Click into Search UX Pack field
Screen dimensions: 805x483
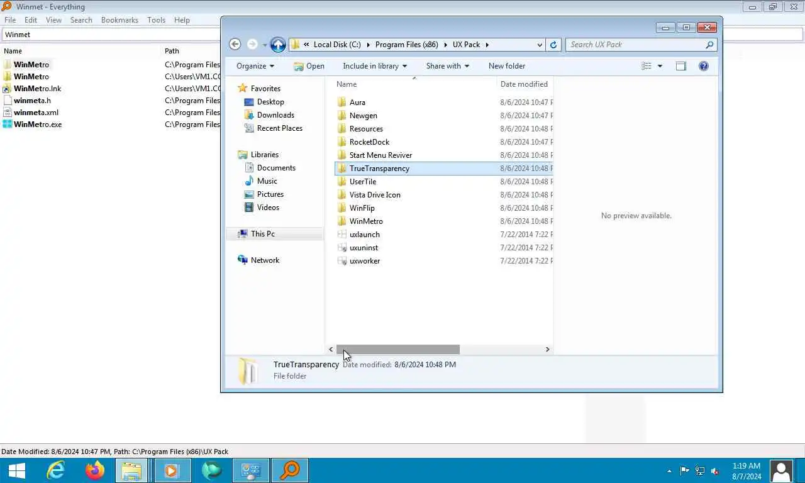pyautogui.click(x=635, y=45)
